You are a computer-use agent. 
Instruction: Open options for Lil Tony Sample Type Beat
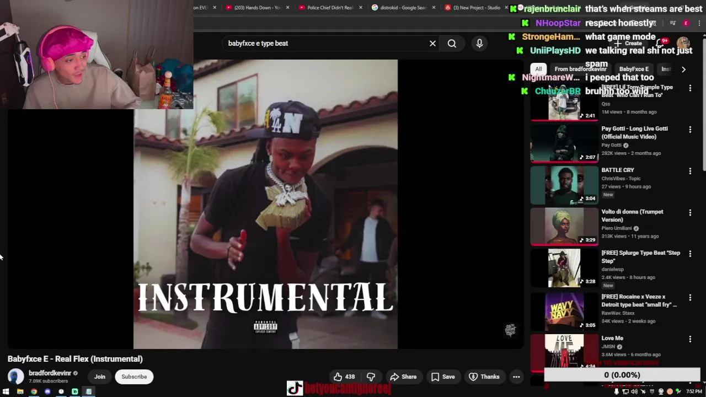click(x=690, y=88)
